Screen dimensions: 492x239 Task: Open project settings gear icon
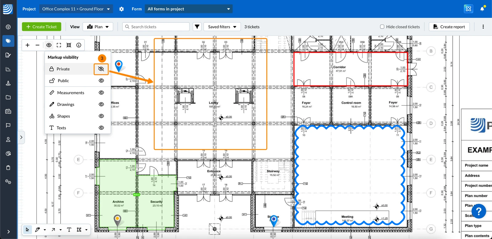click(x=121, y=9)
